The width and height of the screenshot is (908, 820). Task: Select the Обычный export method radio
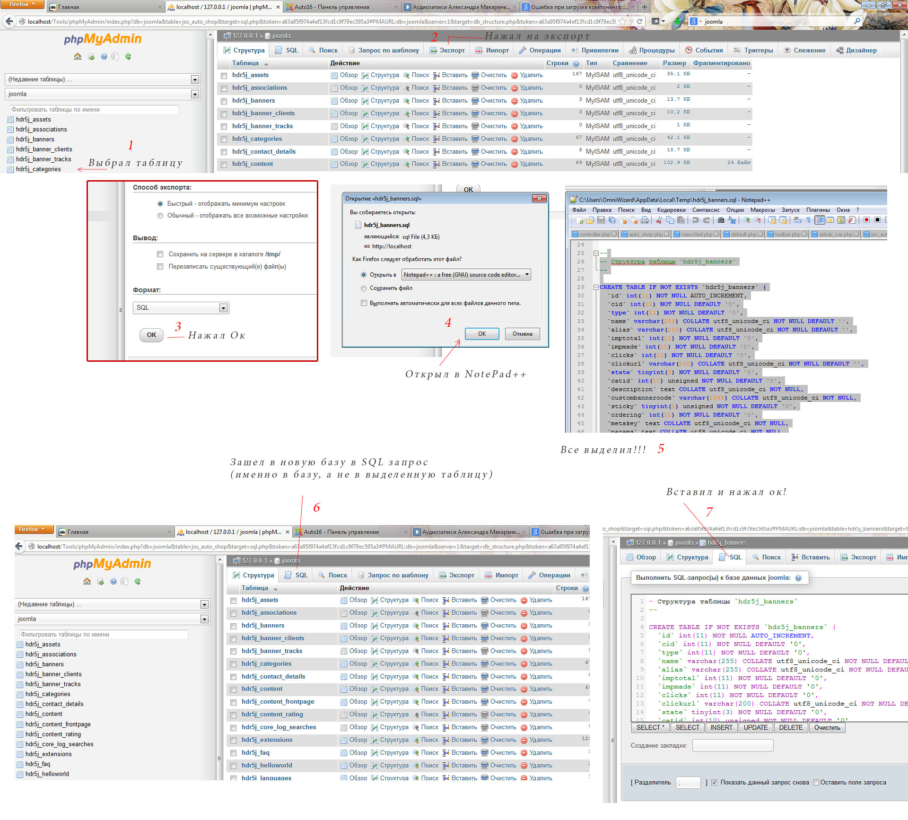160,216
